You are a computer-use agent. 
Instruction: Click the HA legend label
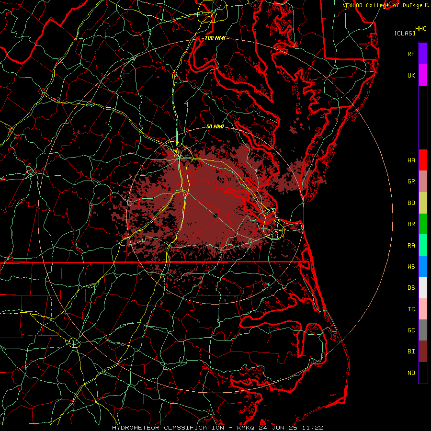point(411,160)
